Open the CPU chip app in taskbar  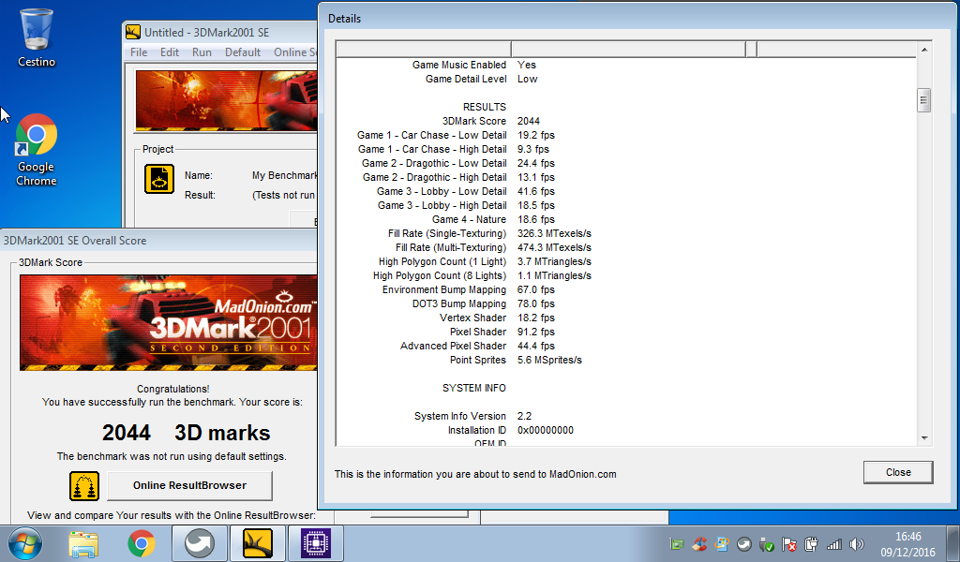316,543
